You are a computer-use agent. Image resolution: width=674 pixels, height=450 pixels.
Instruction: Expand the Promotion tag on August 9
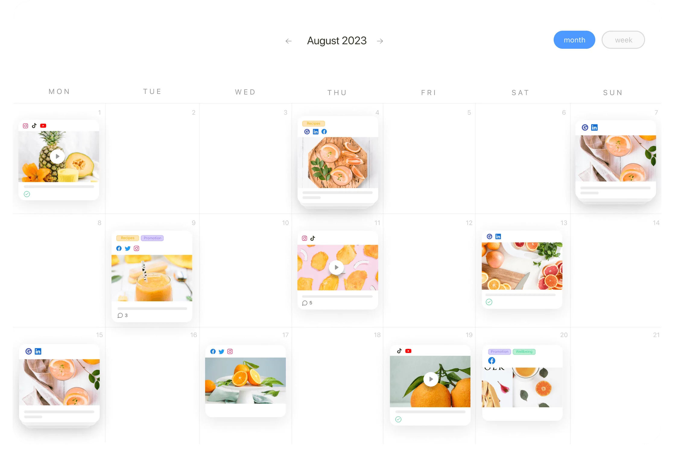click(x=152, y=237)
